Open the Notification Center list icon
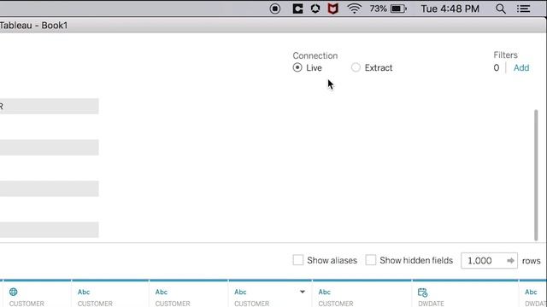 pyautogui.click(x=523, y=9)
